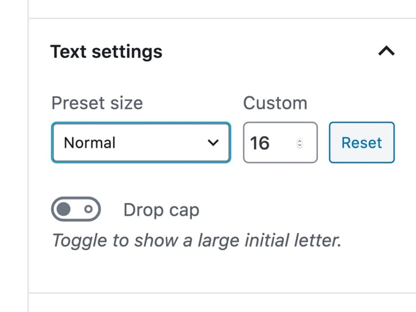Image resolution: width=416 pixels, height=312 pixels.
Task: Click the value 16 in Custom field
Action: pyautogui.click(x=259, y=143)
